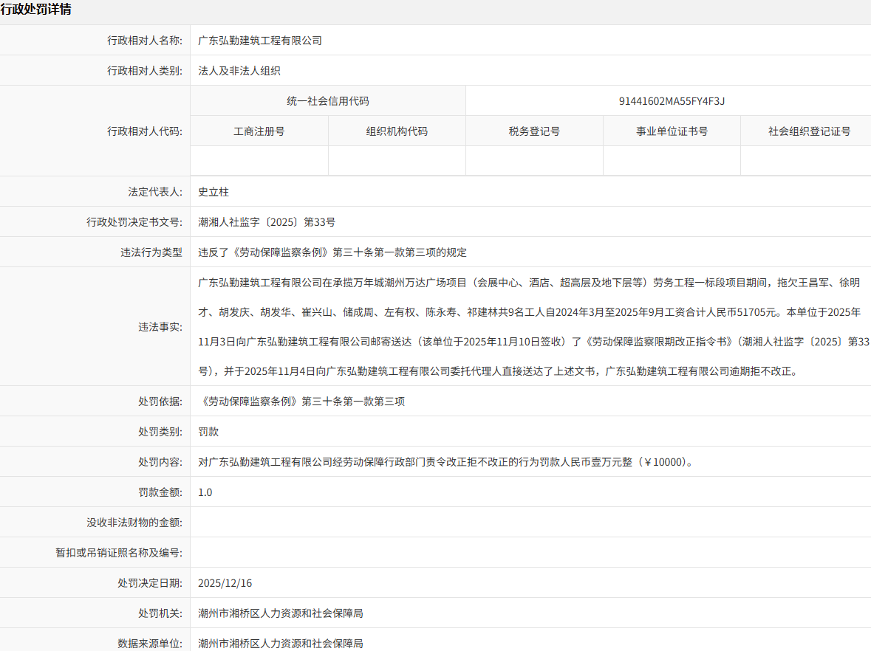This screenshot has width=871, height=651.
Task: Click decision date 2025/12/16
Action: (225, 583)
